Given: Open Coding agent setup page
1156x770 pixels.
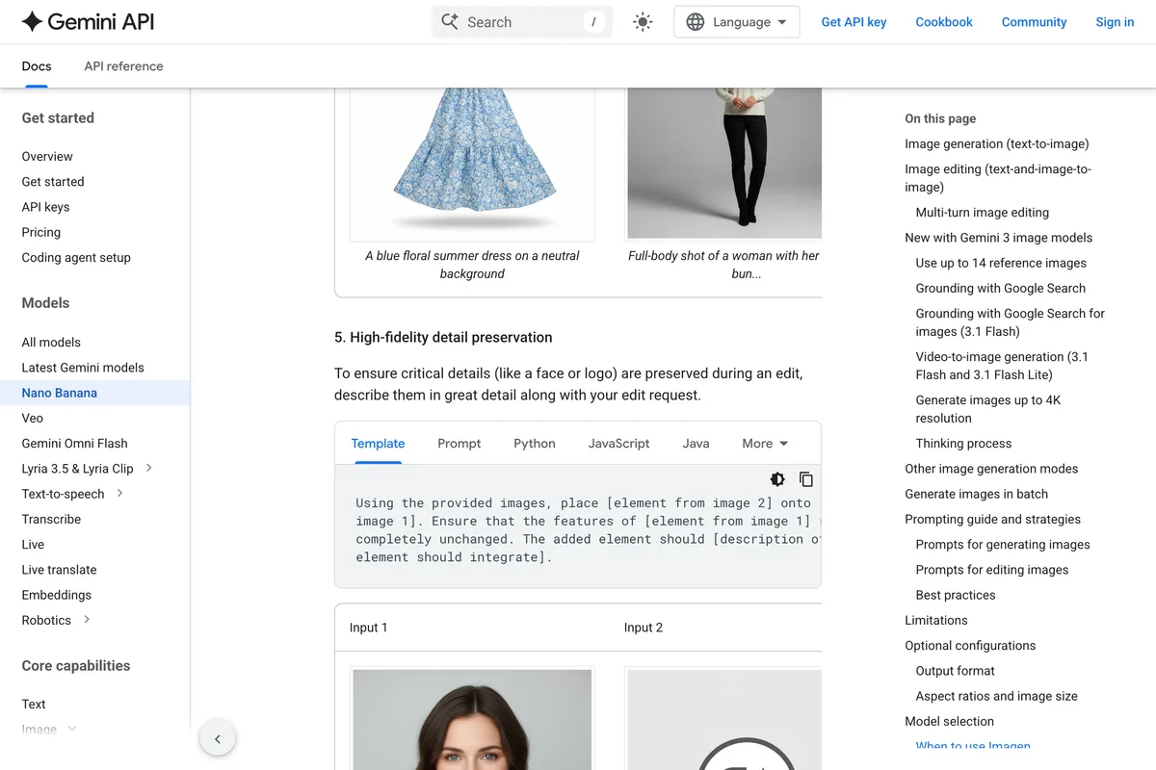Looking at the screenshot, I should [76, 257].
